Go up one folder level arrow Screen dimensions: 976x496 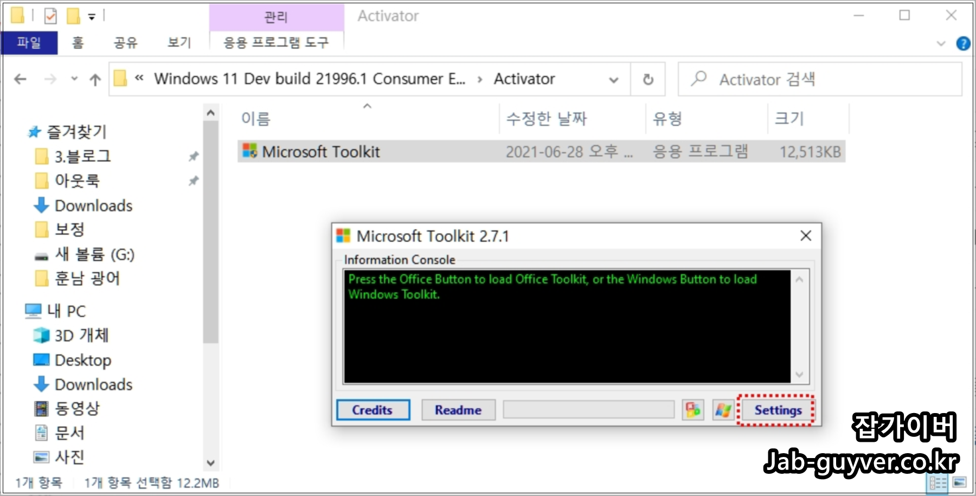[x=95, y=80]
